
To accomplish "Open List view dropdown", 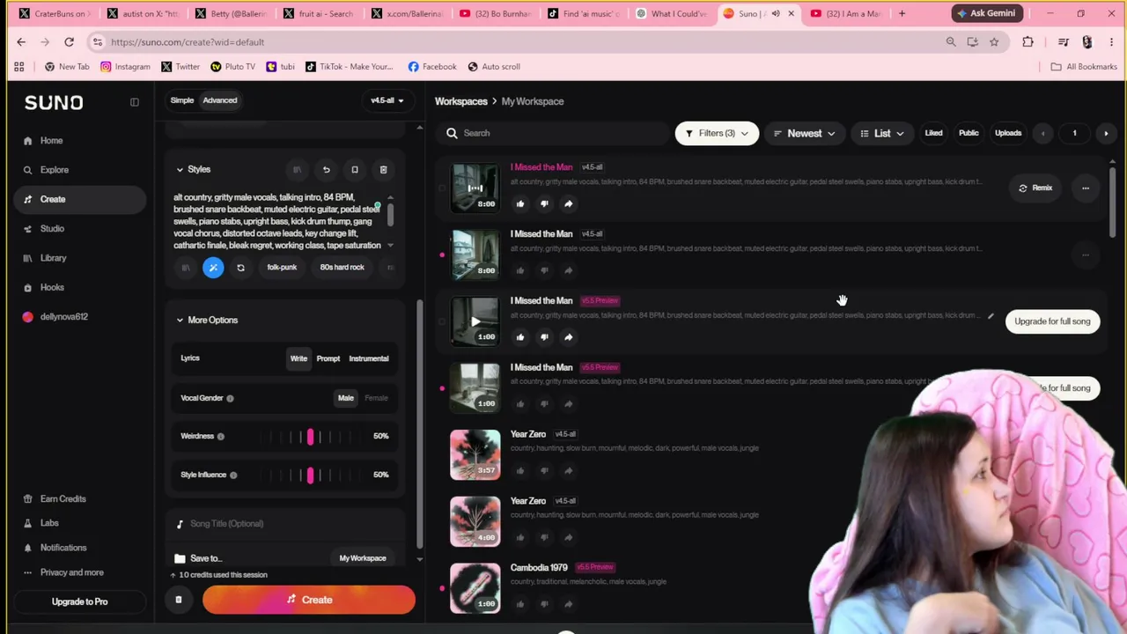I will point(882,133).
